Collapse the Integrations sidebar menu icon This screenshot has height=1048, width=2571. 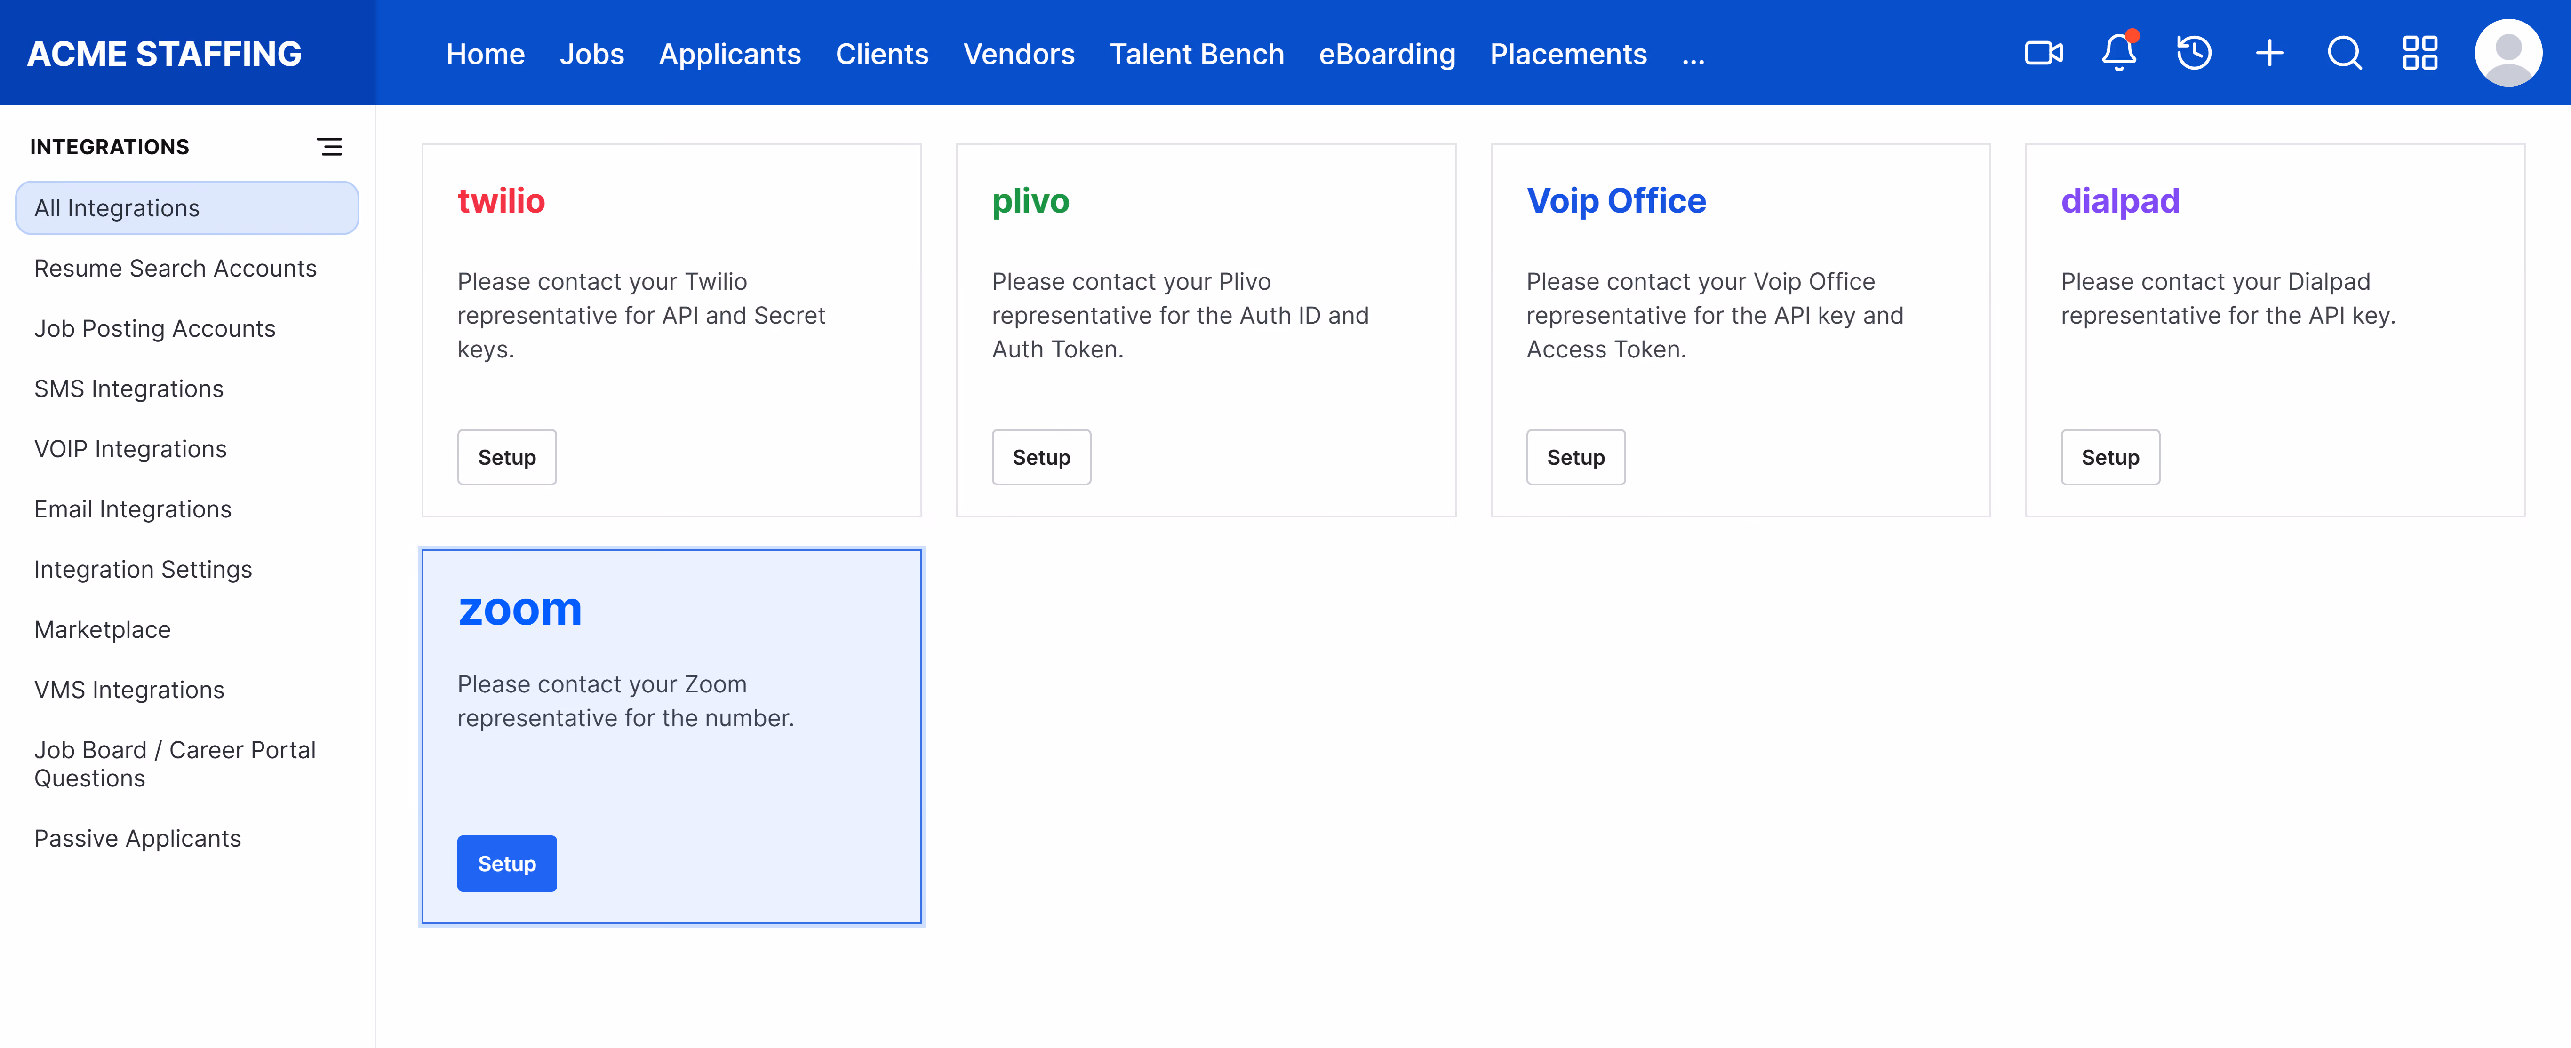[x=329, y=147]
